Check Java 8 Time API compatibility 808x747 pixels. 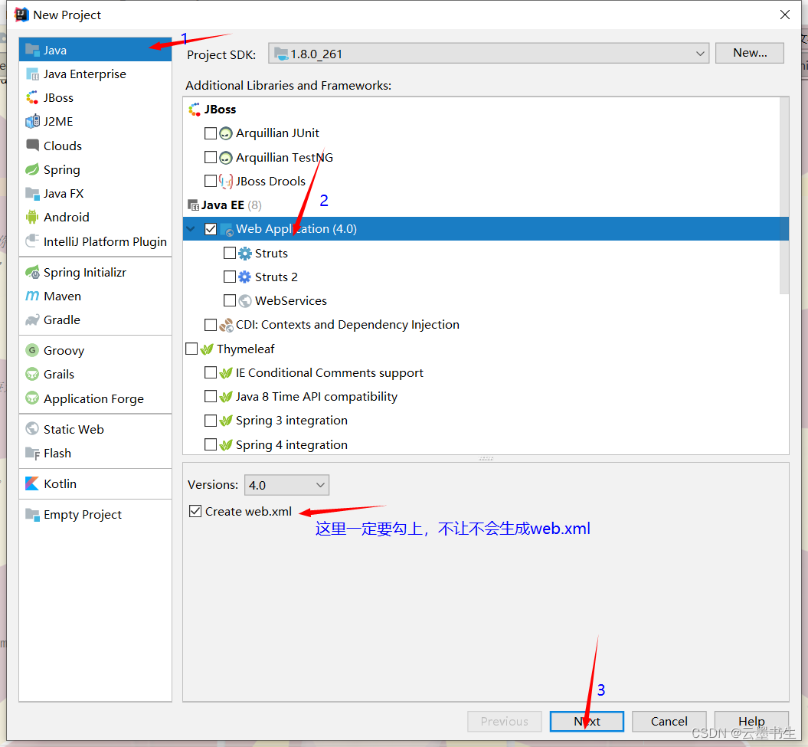pyautogui.click(x=211, y=396)
